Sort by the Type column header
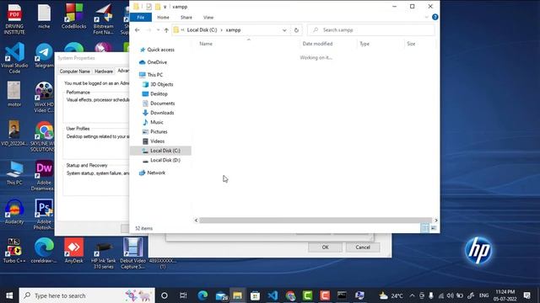This screenshot has height=303, width=540. tap(364, 44)
